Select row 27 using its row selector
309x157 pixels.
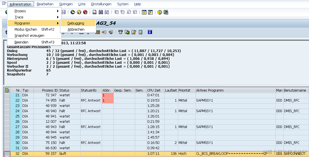7,127
